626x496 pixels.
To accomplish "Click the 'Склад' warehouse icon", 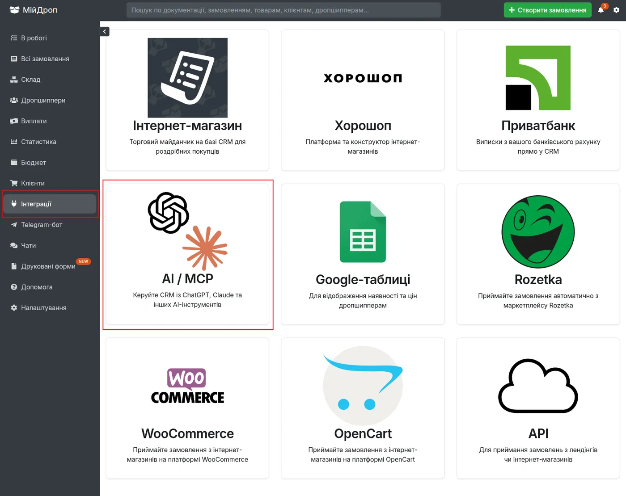I will (x=14, y=80).
